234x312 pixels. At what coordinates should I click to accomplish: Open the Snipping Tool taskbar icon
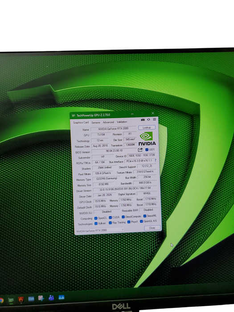pyautogui.click(x=41, y=298)
